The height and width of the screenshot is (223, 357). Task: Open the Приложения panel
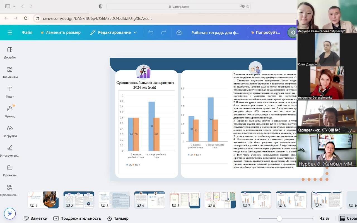pos(10,190)
